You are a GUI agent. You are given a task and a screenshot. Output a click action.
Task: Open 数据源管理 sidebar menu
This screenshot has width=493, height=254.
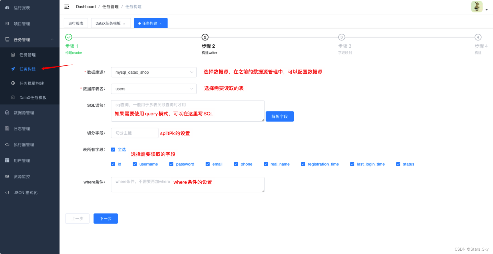tap(30, 113)
